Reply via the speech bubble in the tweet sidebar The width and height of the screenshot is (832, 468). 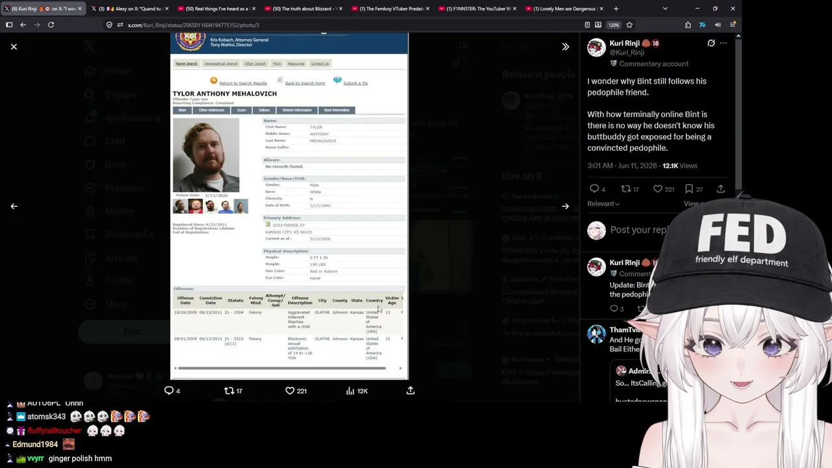coord(593,189)
